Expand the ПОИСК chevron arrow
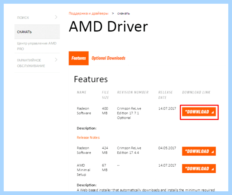 (56, 17)
